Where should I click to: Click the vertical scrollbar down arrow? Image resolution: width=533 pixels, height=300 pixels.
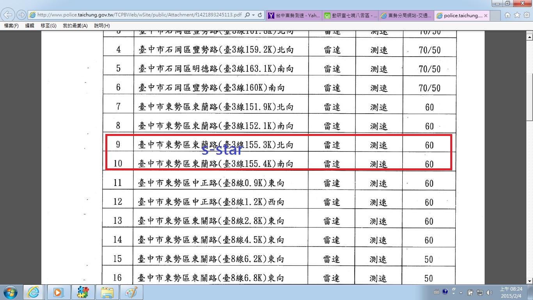pos(529,280)
